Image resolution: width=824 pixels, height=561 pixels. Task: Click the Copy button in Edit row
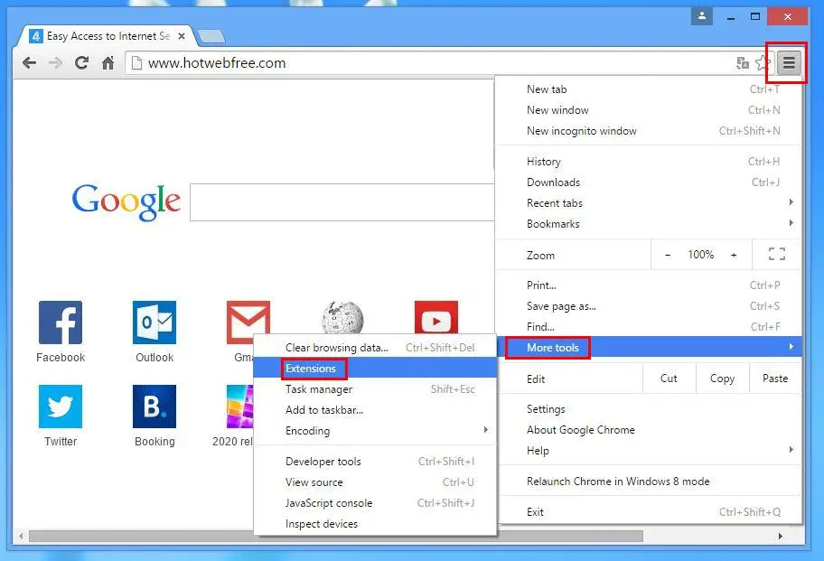(722, 379)
